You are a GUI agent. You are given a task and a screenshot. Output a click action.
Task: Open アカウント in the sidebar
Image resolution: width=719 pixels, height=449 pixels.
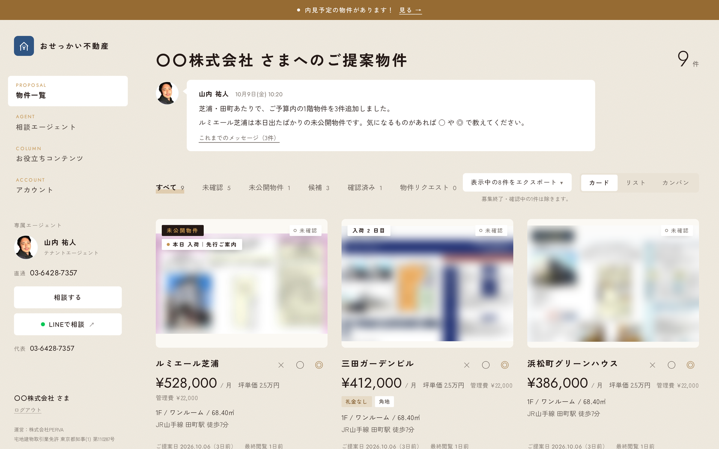[x=68, y=186]
